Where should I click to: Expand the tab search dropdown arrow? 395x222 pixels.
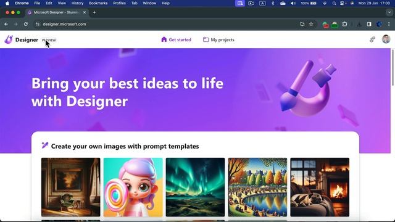pyautogui.click(x=389, y=12)
